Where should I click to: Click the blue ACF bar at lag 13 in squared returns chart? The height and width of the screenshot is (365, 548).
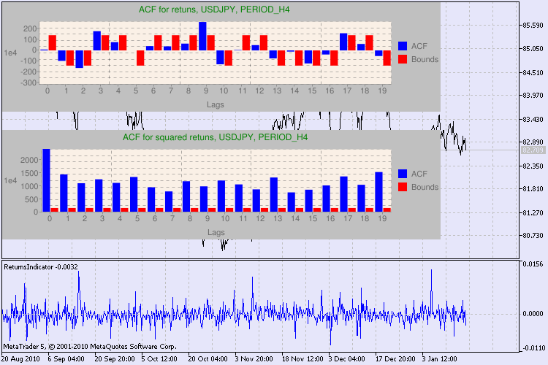(x=274, y=195)
